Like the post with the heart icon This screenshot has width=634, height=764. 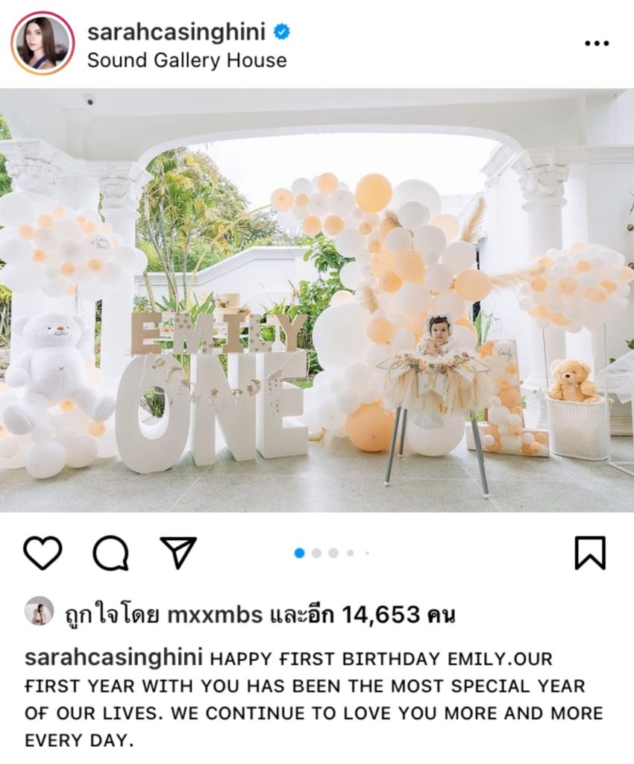pyautogui.click(x=43, y=553)
